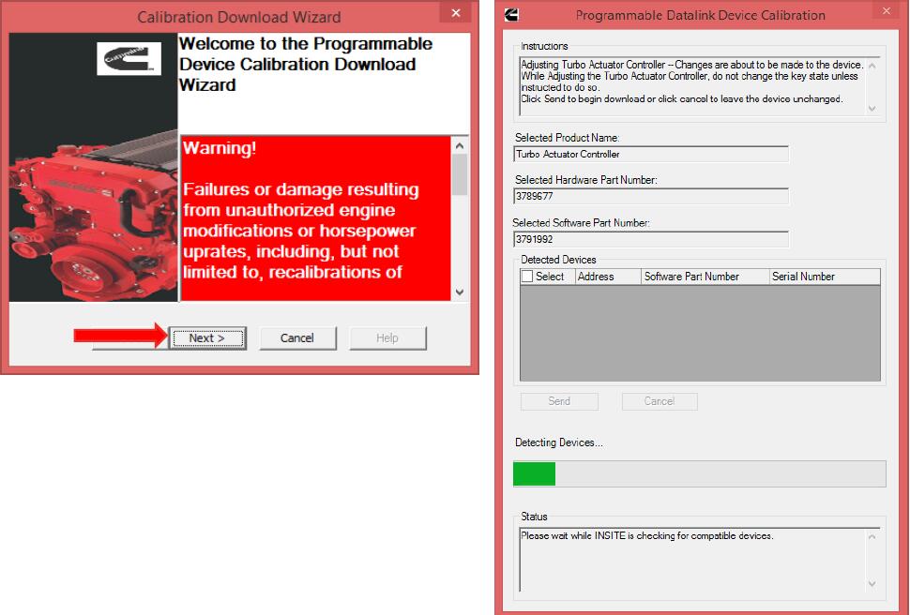Click the 'Detecting Devices...' text
The width and height of the screenshot is (910, 615).
pyautogui.click(x=559, y=442)
